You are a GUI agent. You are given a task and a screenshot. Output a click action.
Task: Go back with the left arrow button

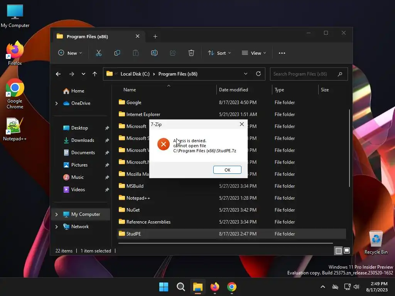pos(58,74)
